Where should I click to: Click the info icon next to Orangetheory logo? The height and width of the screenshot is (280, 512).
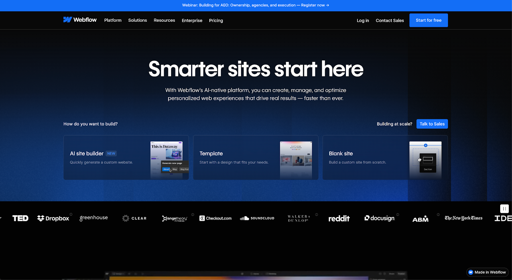tap(193, 214)
